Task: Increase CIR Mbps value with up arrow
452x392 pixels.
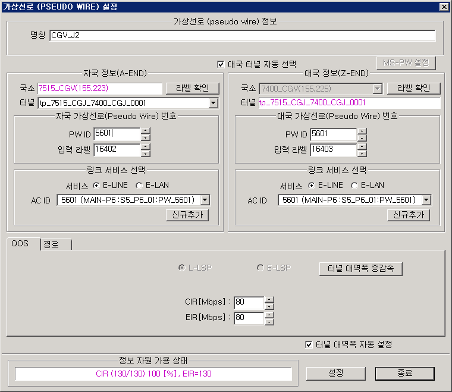Action: click(269, 299)
